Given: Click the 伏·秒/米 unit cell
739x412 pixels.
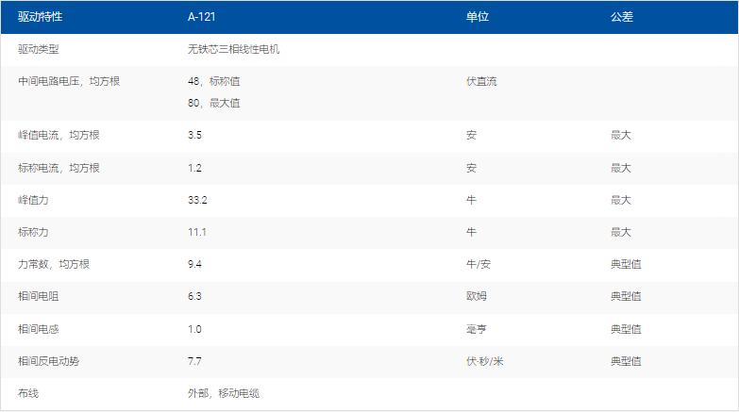Looking at the screenshot, I should click(485, 361).
